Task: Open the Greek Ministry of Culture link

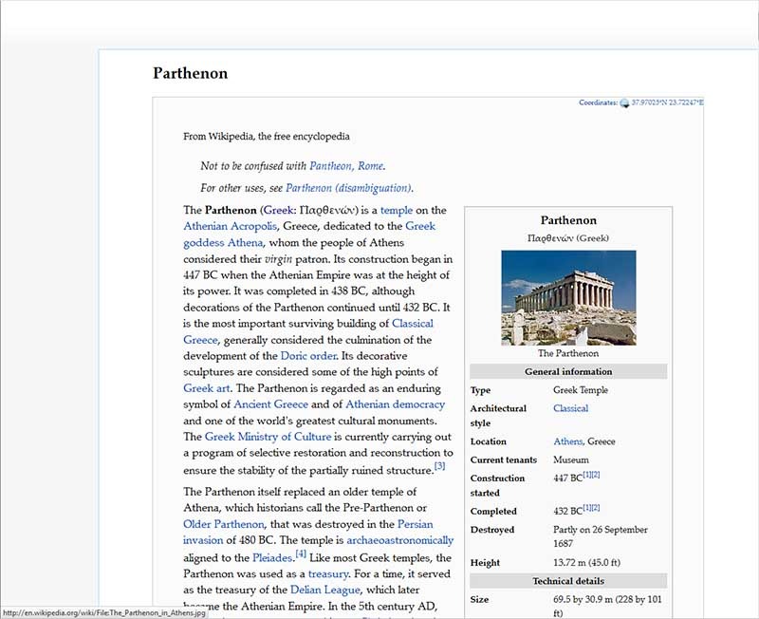Action: (x=268, y=437)
